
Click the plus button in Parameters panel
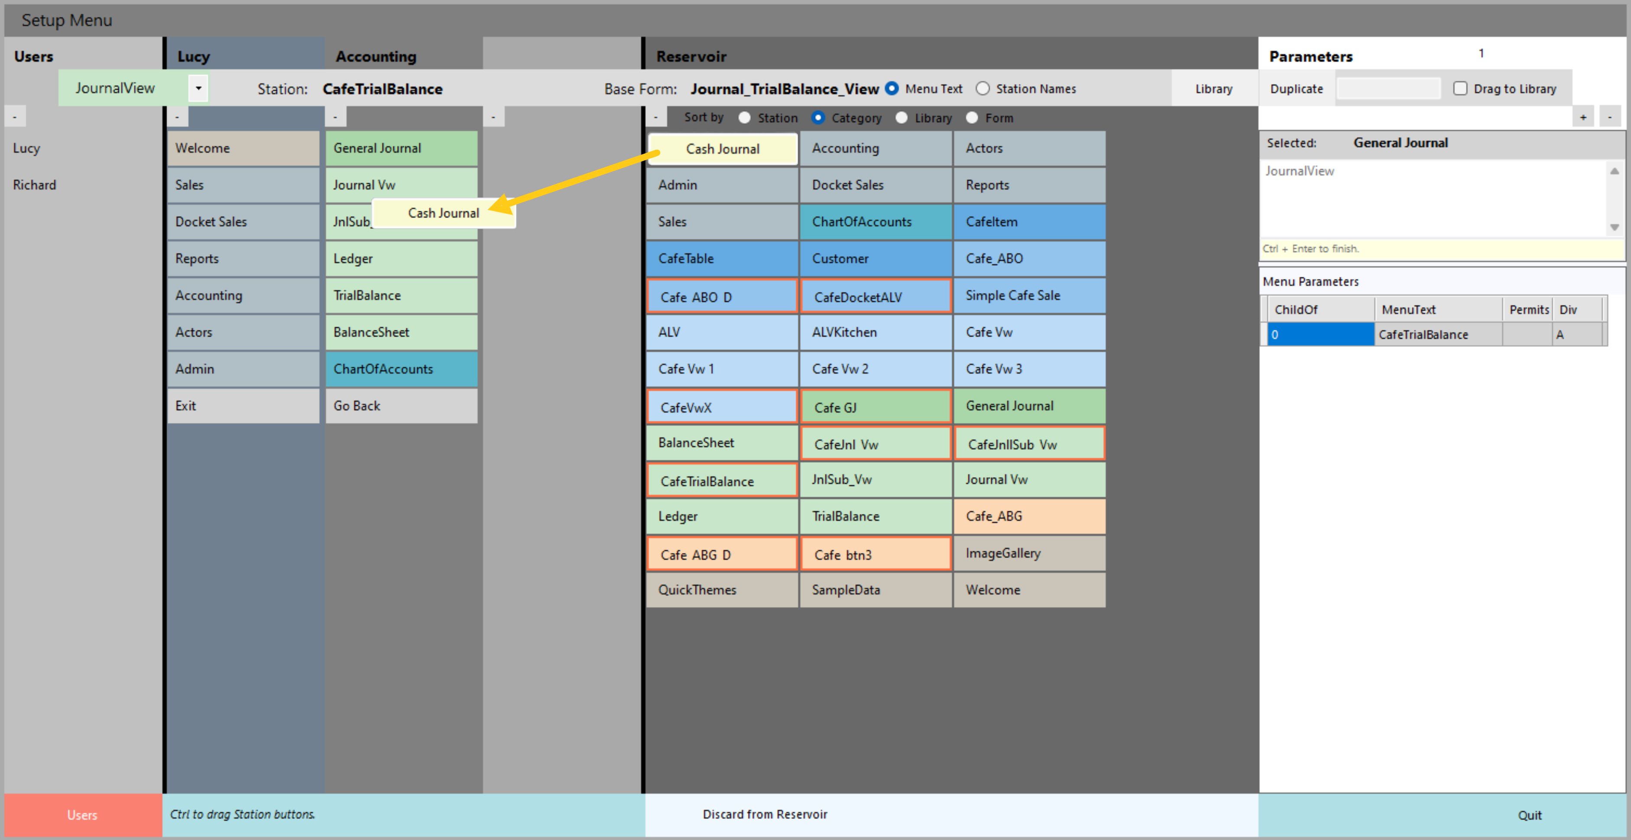1583,117
